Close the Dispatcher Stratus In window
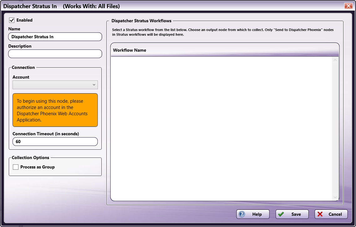This screenshot has width=356, height=227. pyautogui.click(x=348, y=6)
